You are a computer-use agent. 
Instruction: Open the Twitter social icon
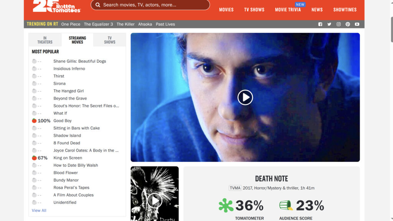point(329,24)
